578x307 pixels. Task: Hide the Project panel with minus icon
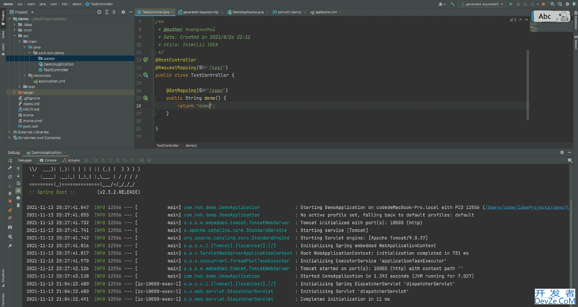131,12
